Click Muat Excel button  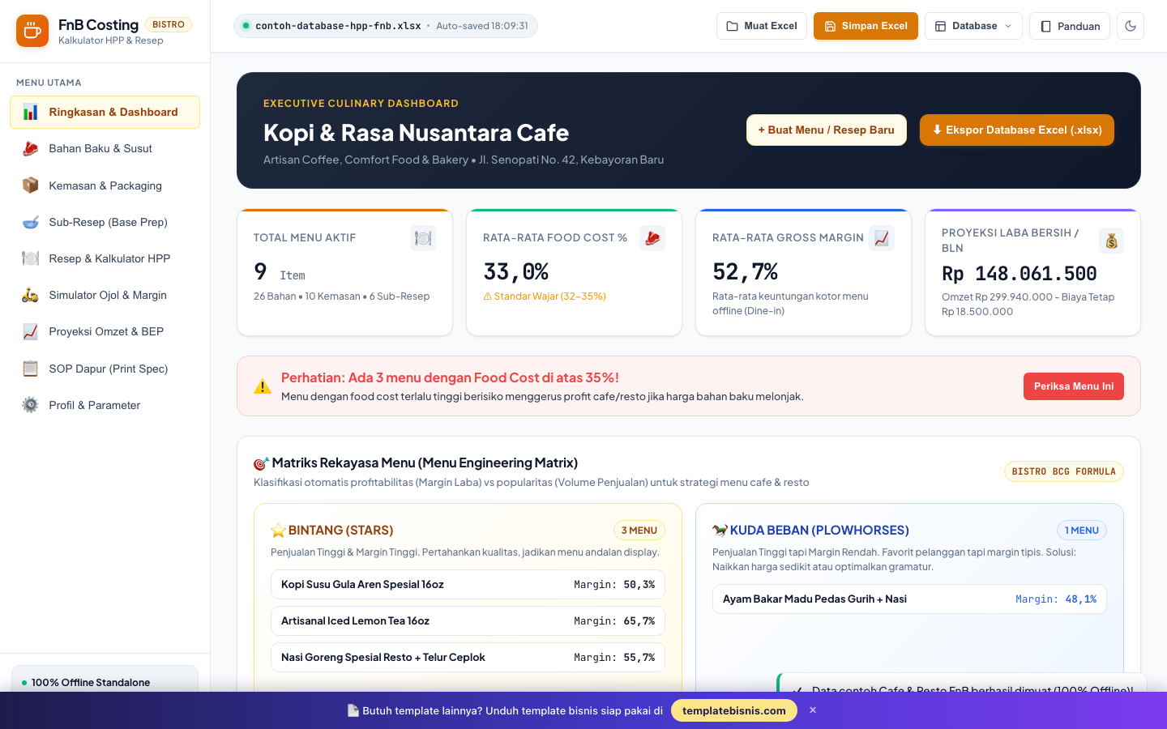tap(762, 26)
